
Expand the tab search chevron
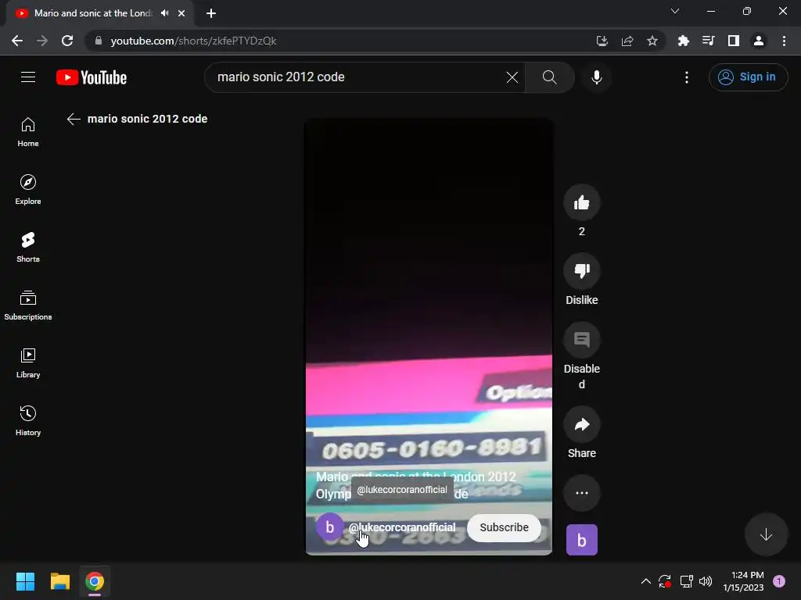pos(675,11)
